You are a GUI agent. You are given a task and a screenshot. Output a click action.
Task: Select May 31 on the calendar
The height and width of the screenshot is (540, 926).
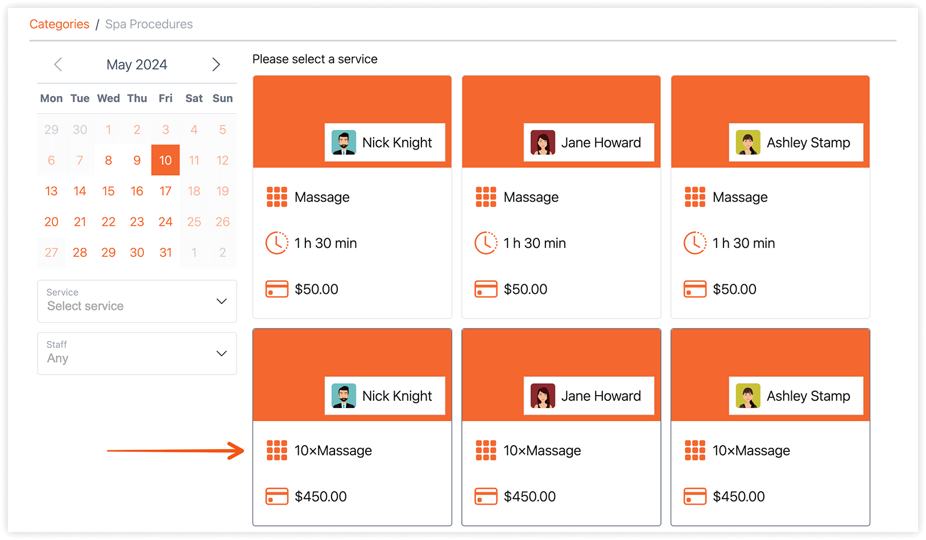tap(166, 252)
